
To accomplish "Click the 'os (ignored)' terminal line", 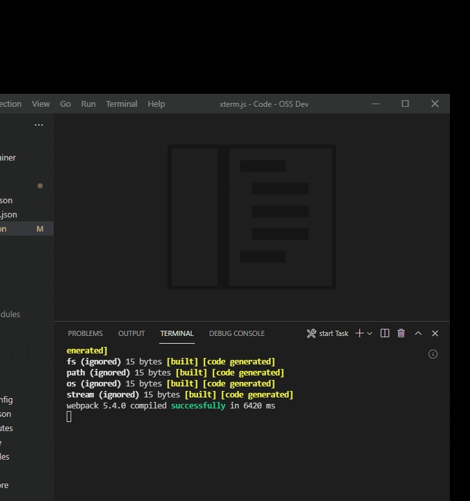I will point(171,384).
